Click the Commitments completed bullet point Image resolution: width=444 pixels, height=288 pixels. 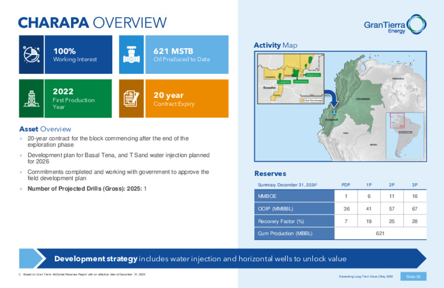coord(118,175)
